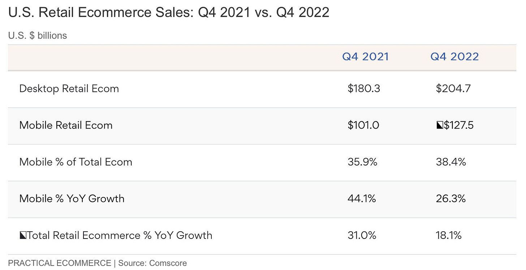Click Total Retail Ecommerce % YoY Growth text
The image size is (526, 270).
point(120,235)
